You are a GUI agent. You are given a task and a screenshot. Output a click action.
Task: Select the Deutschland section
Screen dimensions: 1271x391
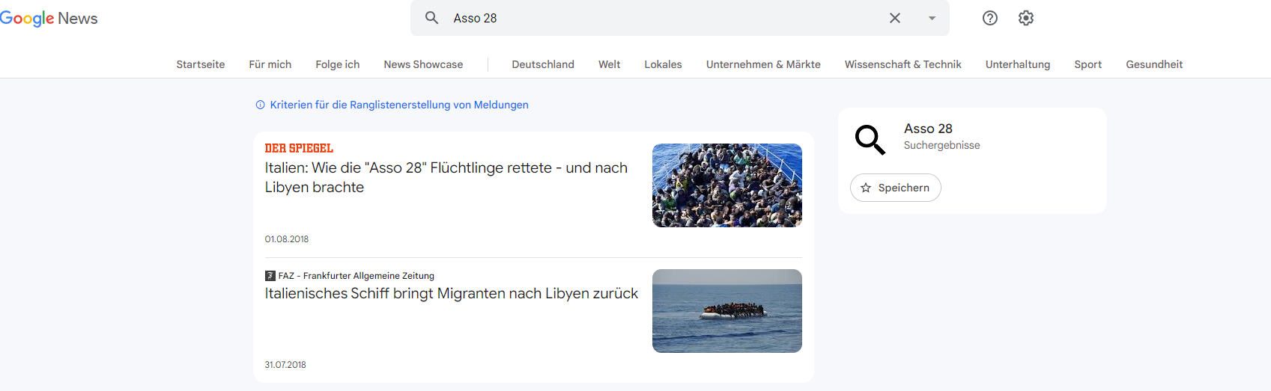pos(543,64)
